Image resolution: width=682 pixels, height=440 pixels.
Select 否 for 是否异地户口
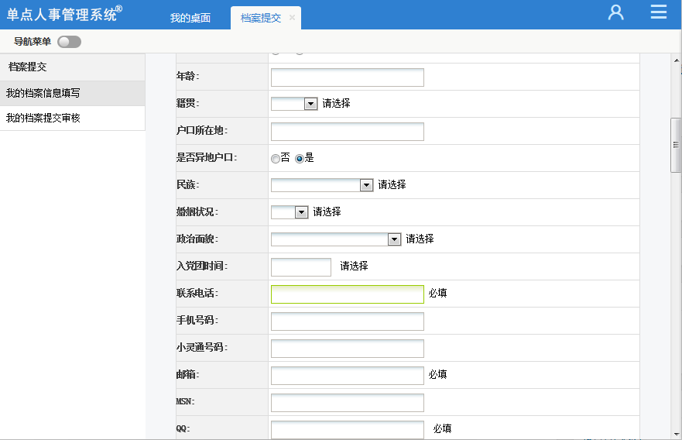click(x=276, y=159)
